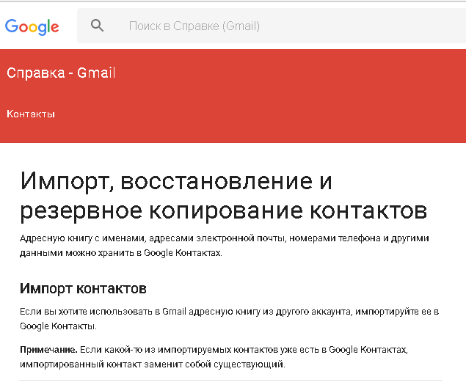Click the 'Импорт контактов' section heading
The height and width of the screenshot is (385, 466).
click(83, 288)
